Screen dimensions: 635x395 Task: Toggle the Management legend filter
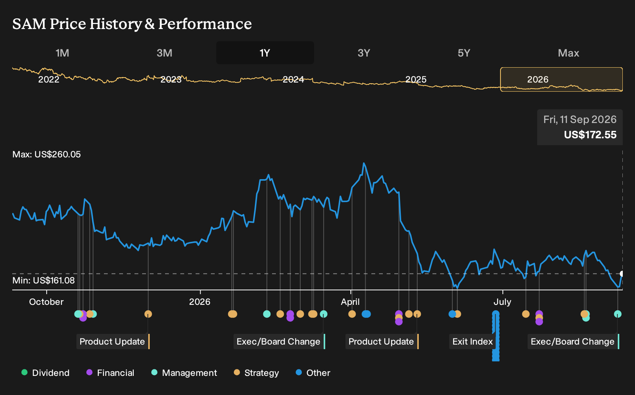(x=184, y=373)
